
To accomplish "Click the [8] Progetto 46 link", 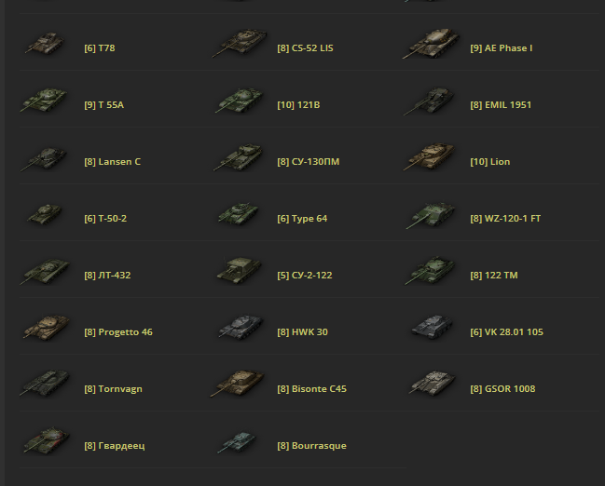I will click(x=118, y=331).
